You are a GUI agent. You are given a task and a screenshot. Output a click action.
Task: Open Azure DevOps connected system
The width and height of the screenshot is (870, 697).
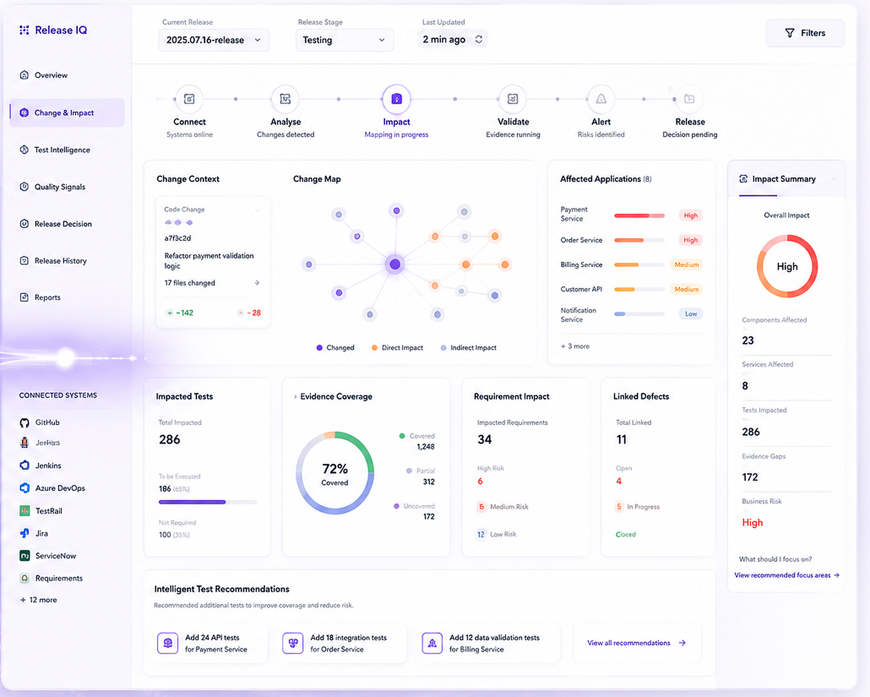pos(53,488)
